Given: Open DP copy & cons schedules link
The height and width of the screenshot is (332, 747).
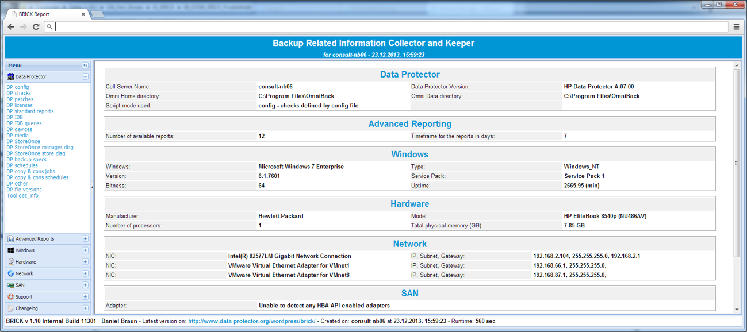Looking at the screenshot, I should [x=37, y=177].
